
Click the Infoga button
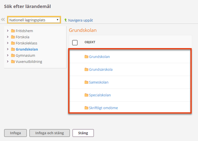(x=15, y=133)
